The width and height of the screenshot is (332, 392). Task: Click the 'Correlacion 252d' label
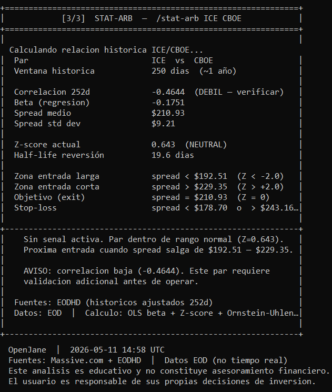tap(52, 92)
